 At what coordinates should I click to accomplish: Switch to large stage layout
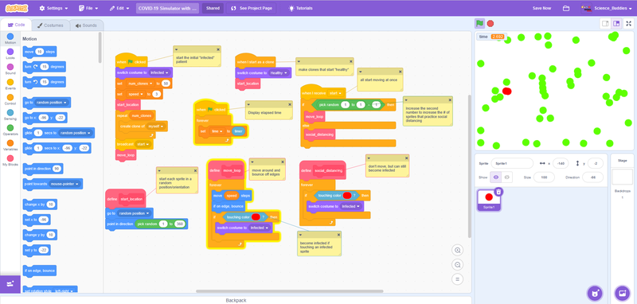tap(616, 24)
